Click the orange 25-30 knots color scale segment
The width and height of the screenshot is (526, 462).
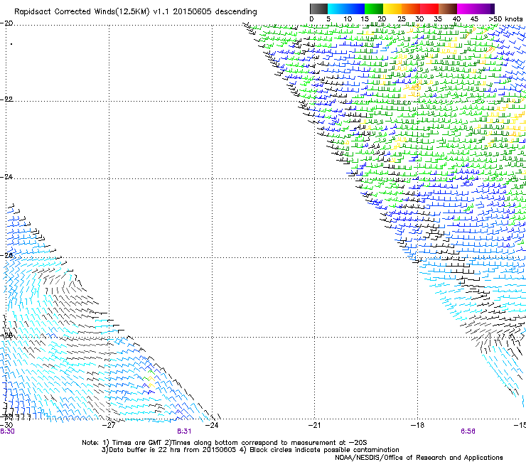click(411, 9)
